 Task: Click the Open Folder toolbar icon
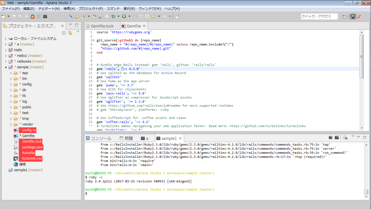pos(77,16)
